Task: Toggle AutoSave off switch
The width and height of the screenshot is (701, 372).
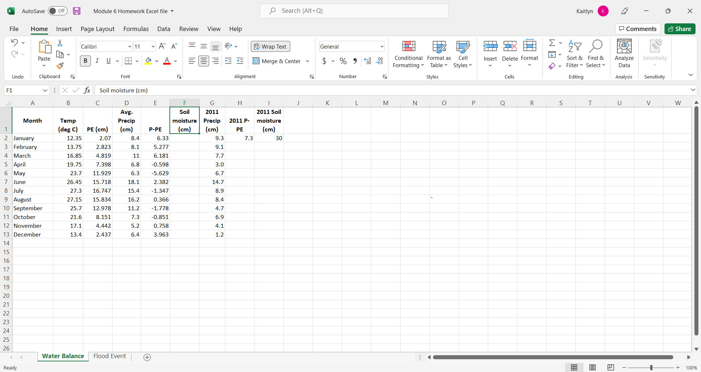Action: [x=57, y=11]
